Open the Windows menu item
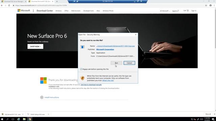 pos(58,11)
